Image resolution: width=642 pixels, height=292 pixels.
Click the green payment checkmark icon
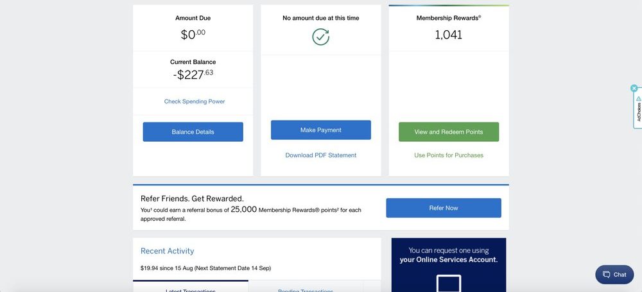click(x=321, y=37)
